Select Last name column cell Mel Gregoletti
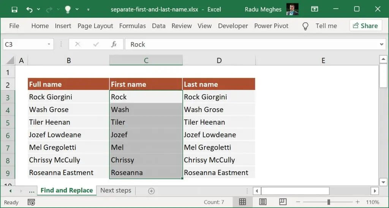 pyautogui.click(x=219, y=147)
